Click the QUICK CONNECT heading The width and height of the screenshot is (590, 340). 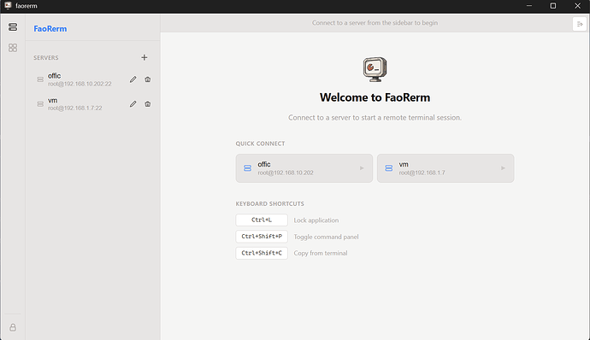[x=261, y=144]
